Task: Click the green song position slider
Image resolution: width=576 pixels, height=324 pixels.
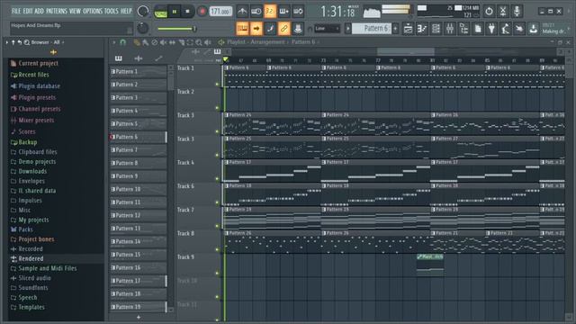Action: click(x=176, y=29)
